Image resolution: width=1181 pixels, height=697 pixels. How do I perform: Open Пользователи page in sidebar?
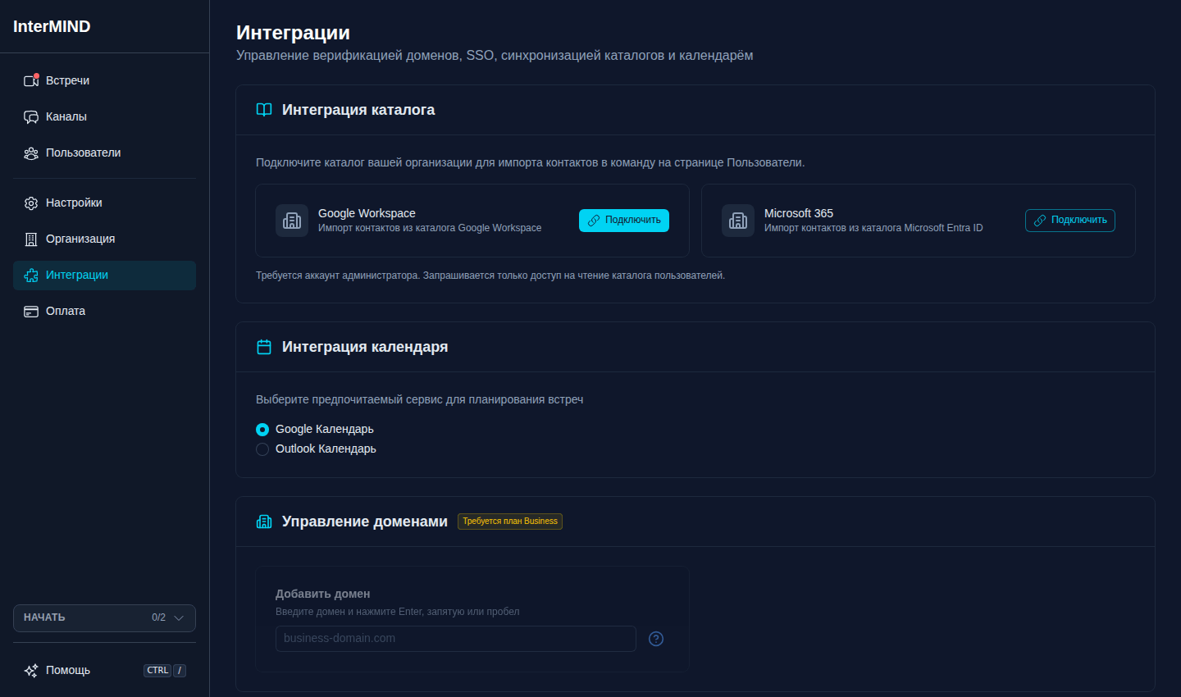point(104,153)
